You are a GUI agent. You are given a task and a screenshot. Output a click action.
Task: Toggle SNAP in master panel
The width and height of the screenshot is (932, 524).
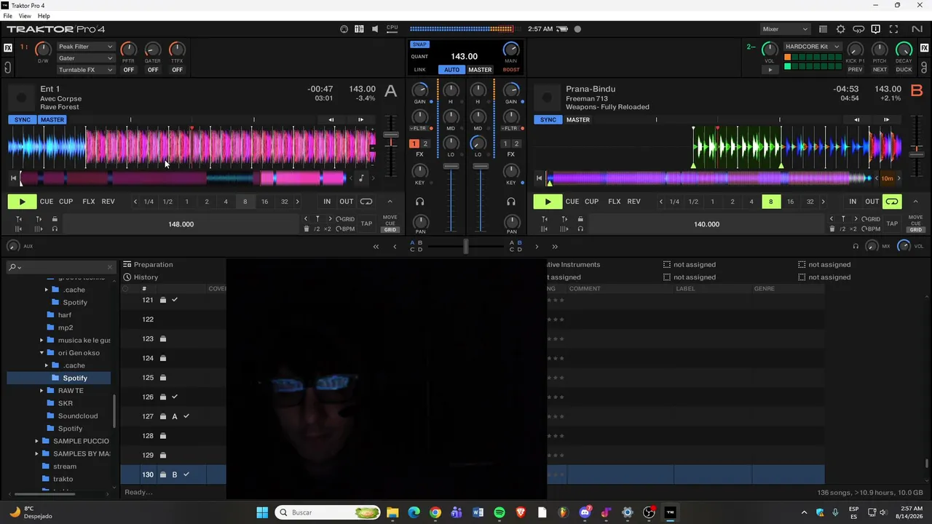(x=420, y=44)
